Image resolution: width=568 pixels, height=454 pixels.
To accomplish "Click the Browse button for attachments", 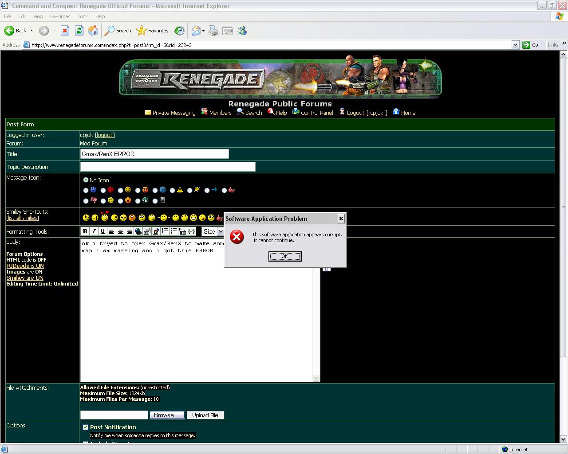I will [x=166, y=415].
